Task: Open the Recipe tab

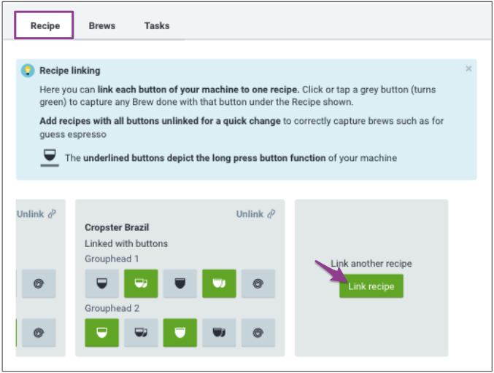Action: point(44,25)
